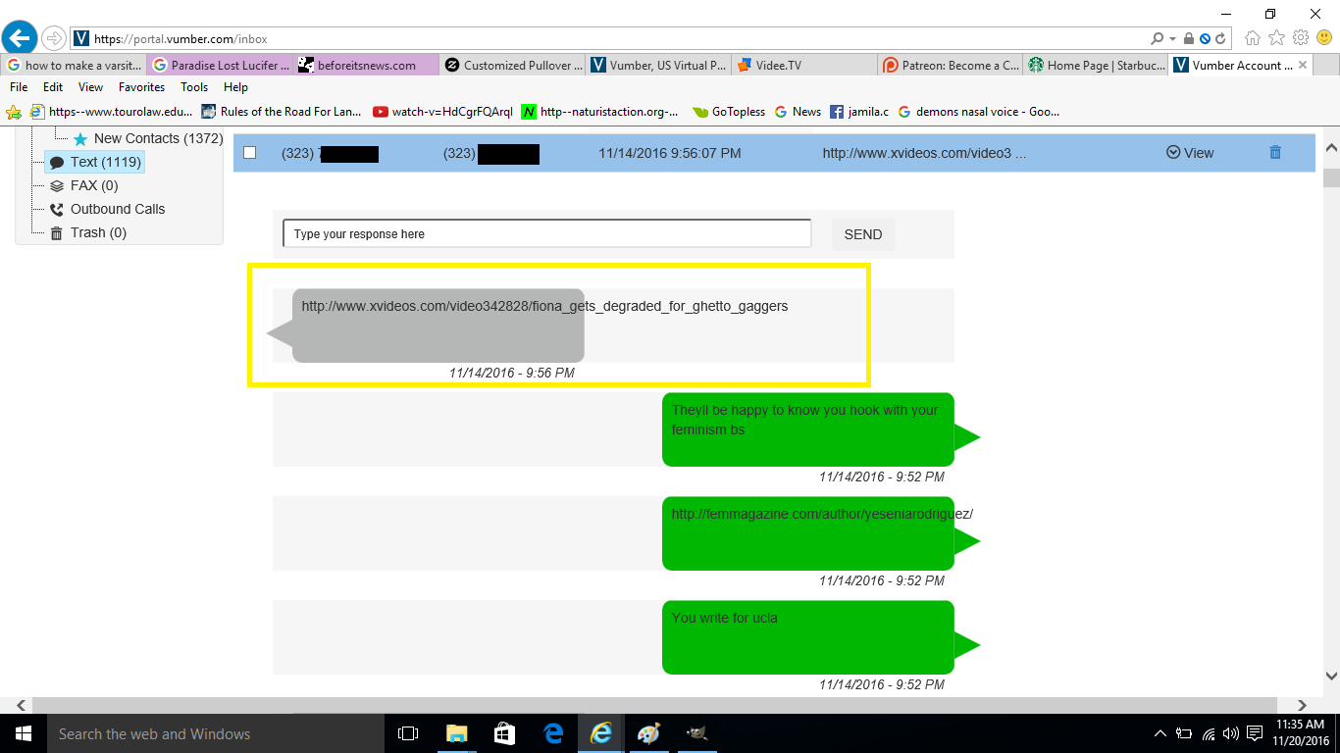This screenshot has height=753, width=1340.
Task: Click the SEND button
Action: coord(863,234)
